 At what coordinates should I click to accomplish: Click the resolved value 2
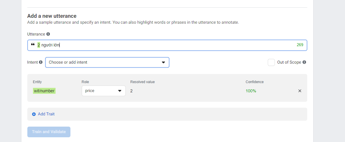click(131, 91)
